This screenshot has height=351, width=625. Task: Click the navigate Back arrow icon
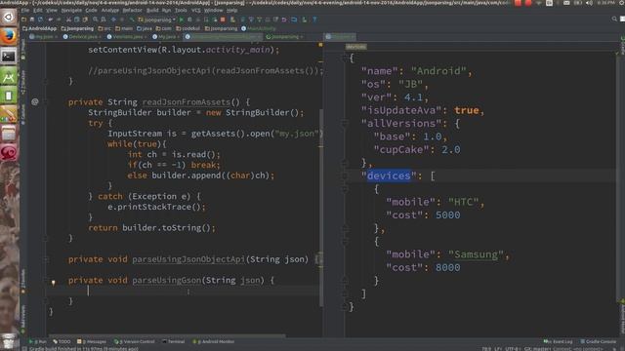[113, 19]
